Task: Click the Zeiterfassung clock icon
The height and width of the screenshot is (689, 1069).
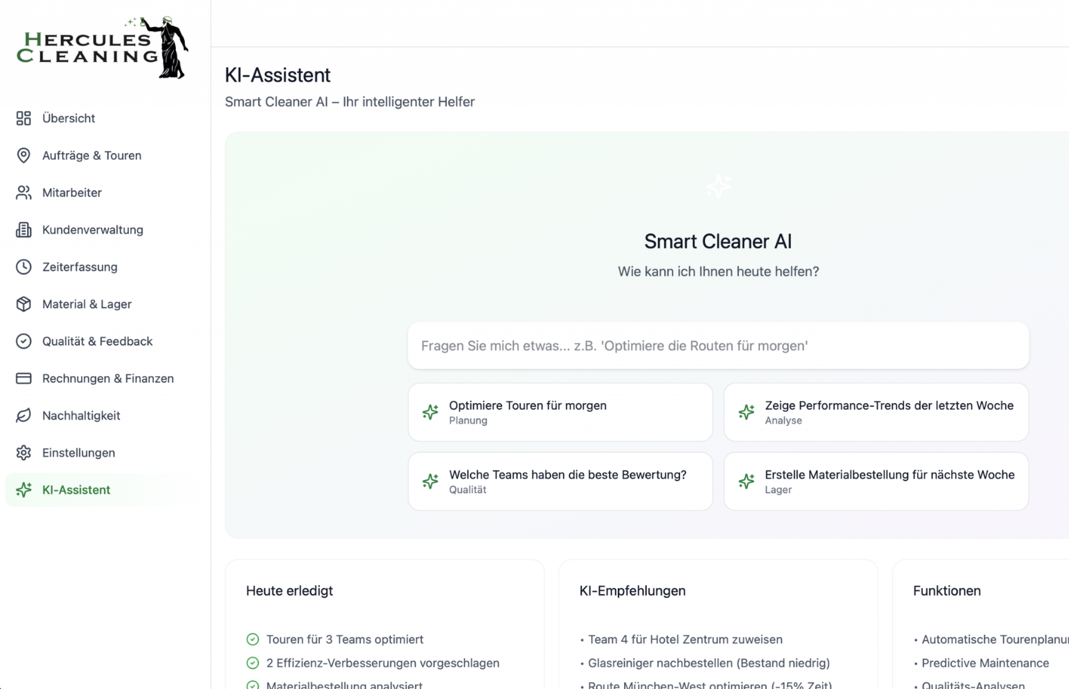Action: pyautogui.click(x=23, y=267)
